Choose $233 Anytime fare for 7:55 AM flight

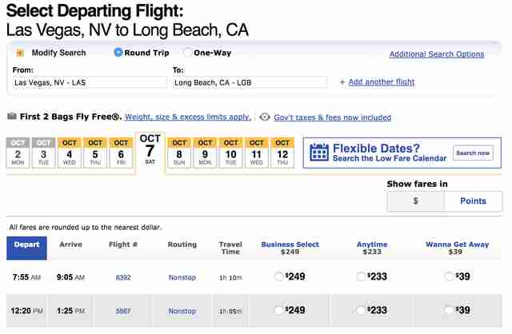pos(361,276)
